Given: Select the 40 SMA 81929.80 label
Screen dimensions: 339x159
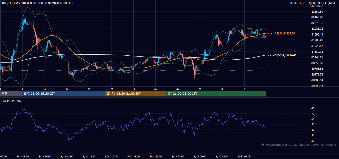Looking at the screenshot, I should 281,33.
